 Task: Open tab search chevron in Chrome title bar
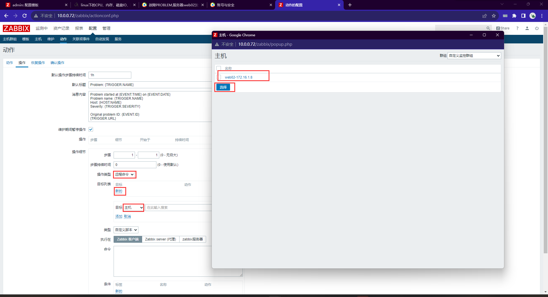502,4
